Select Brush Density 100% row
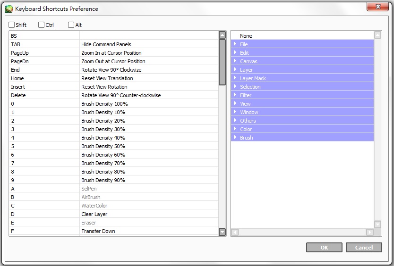 [114, 104]
